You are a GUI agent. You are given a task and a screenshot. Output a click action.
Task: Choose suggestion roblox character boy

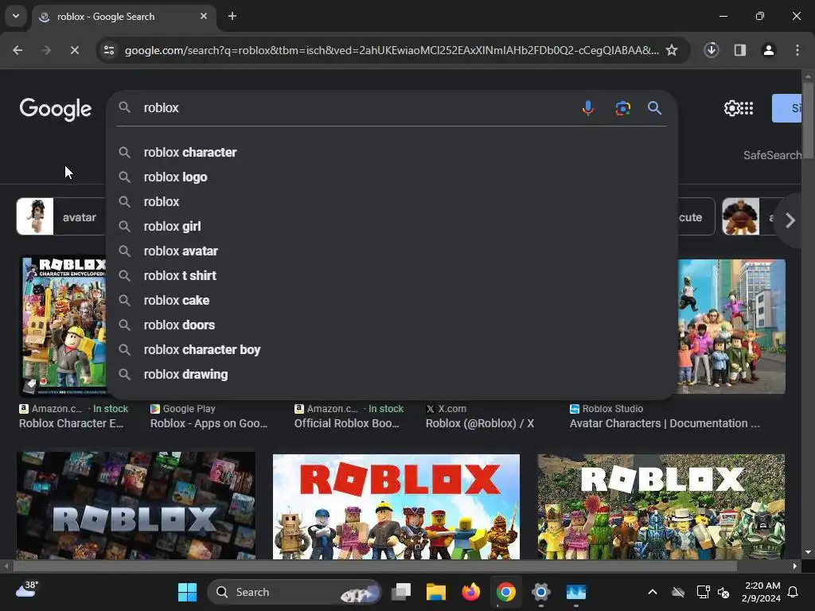[392, 350]
